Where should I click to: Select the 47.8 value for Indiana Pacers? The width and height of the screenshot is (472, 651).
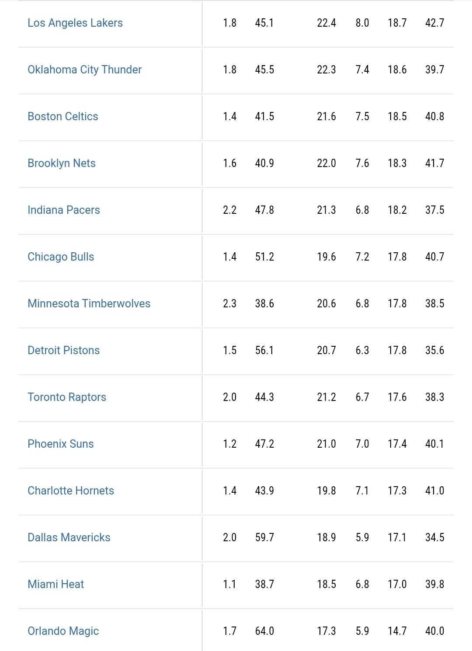point(264,210)
